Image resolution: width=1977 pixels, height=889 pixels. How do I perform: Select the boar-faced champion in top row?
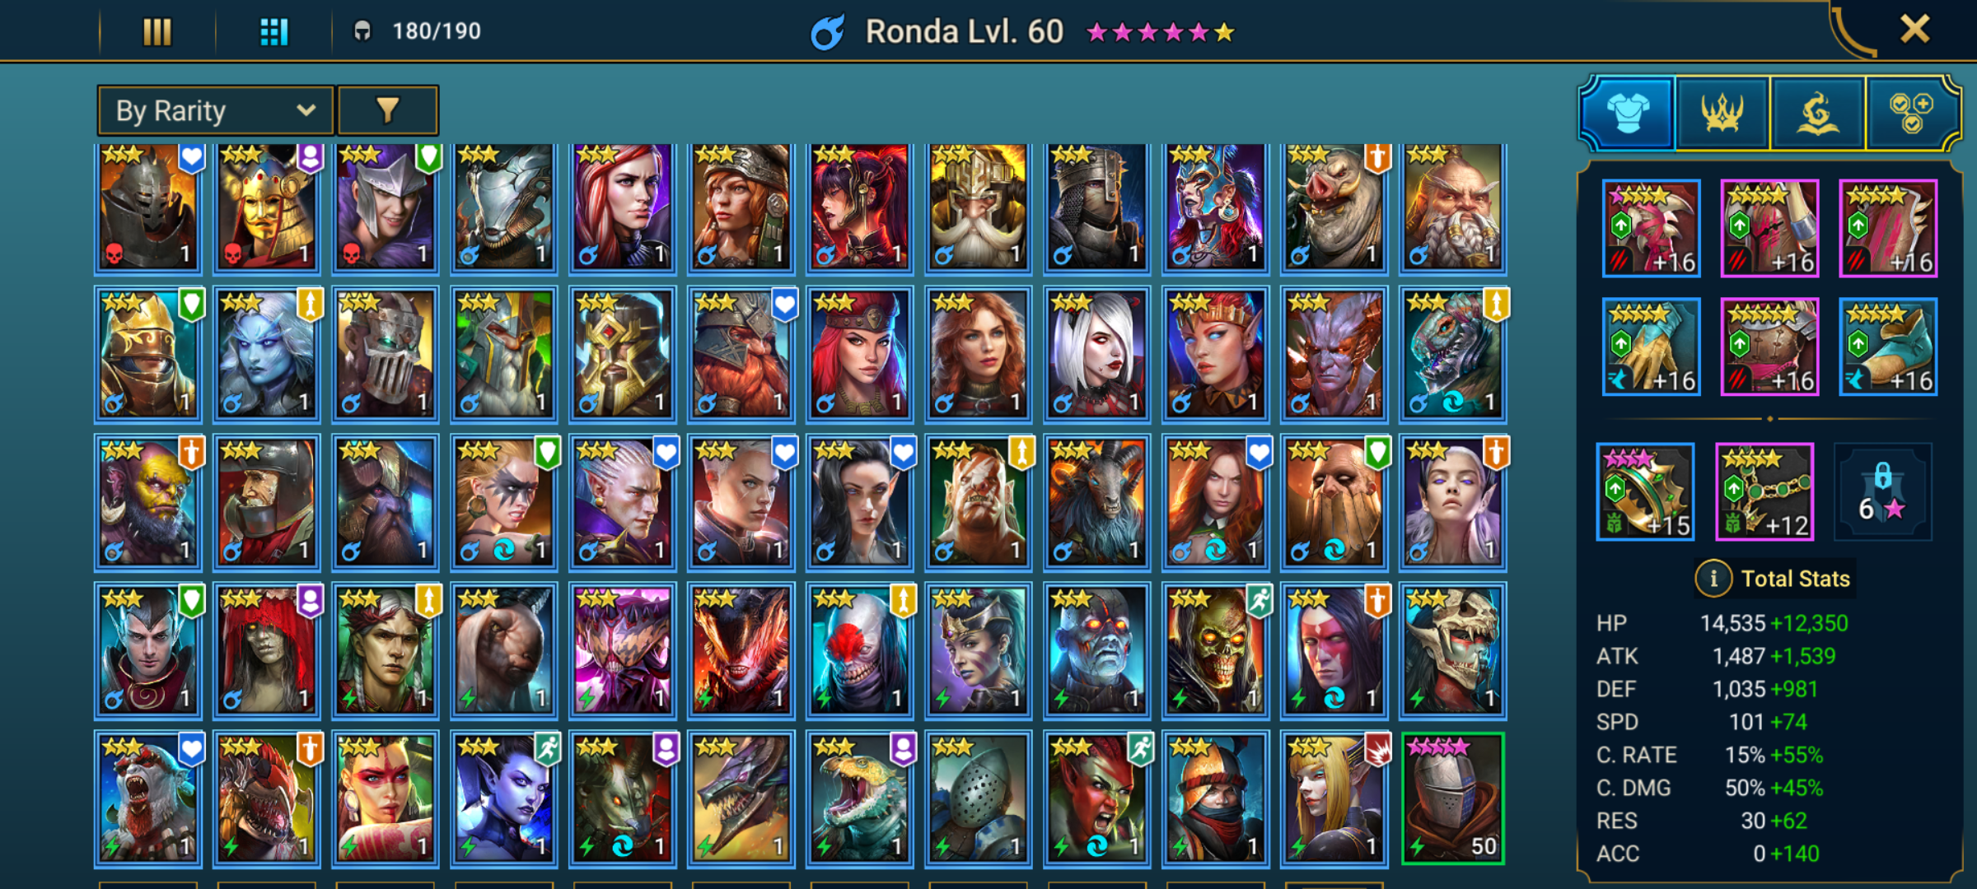point(1334,207)
